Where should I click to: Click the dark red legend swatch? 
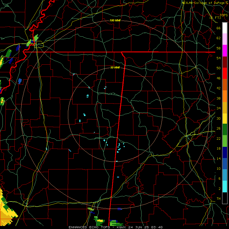tap(225, 62)
